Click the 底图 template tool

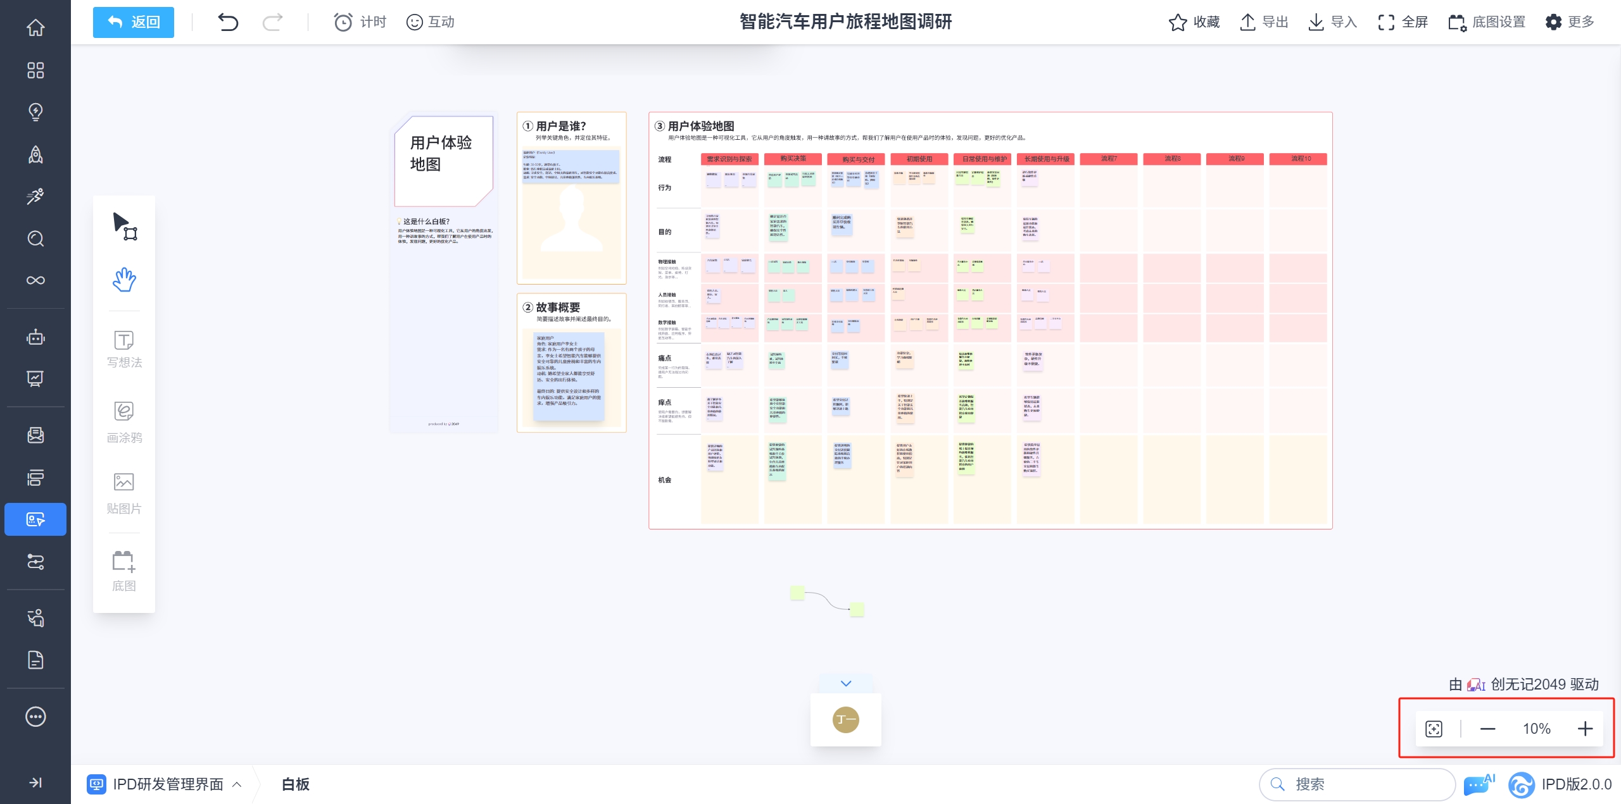point(124,570)
